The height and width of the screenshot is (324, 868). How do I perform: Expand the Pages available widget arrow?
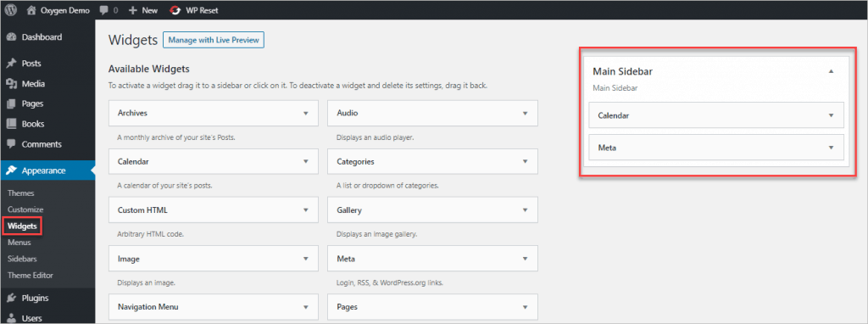click(x=525, y=307)
